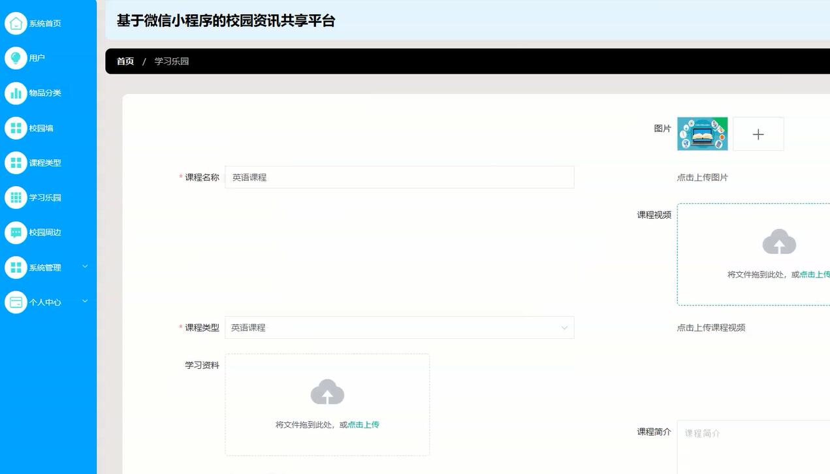Open the 个人中心 personal center icon
The image size is (830, 474).
pos(16,302)
